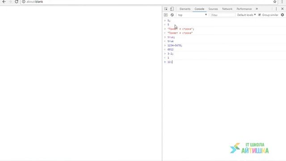The image size is (286, 161).
Task: Open console settings gear icon
Action: [282, 15]
